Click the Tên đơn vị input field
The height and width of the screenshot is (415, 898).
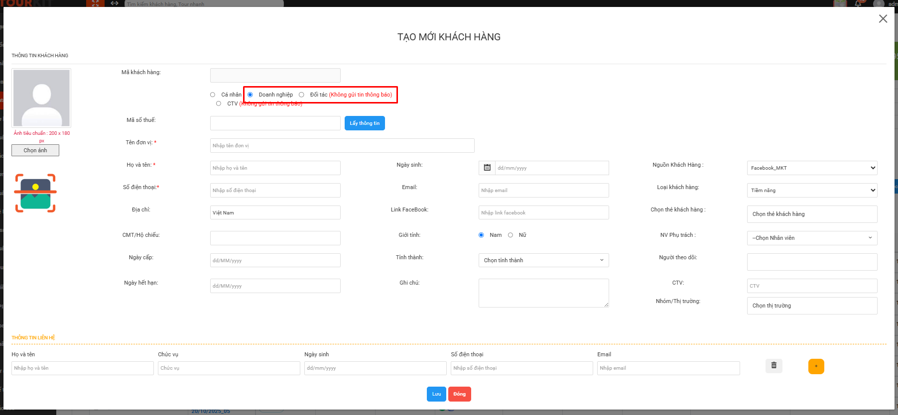pyautogui.click(x=342, y=146)
